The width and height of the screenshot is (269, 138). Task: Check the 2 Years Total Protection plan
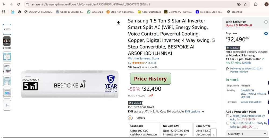228,116
